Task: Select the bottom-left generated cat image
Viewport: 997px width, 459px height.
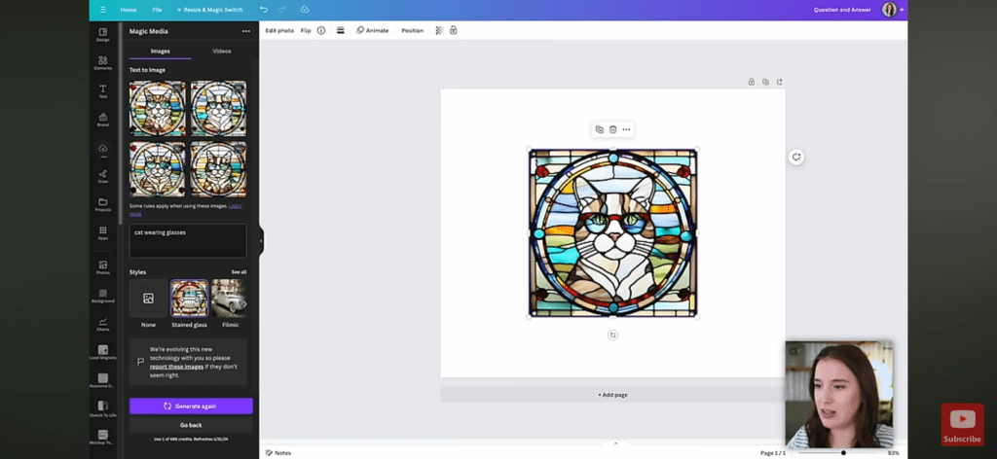Action: 158,169
